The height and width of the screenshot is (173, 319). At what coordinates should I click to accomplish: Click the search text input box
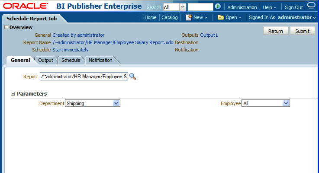(200, 7)
